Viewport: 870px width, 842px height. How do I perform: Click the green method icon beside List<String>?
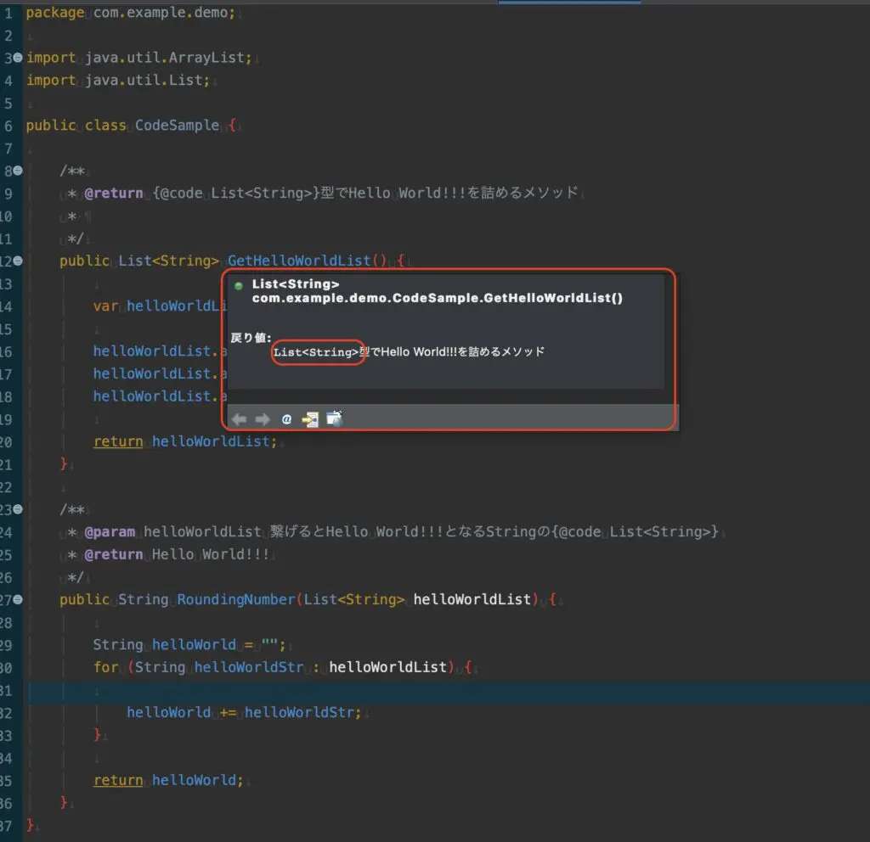[x=238, y=286]
